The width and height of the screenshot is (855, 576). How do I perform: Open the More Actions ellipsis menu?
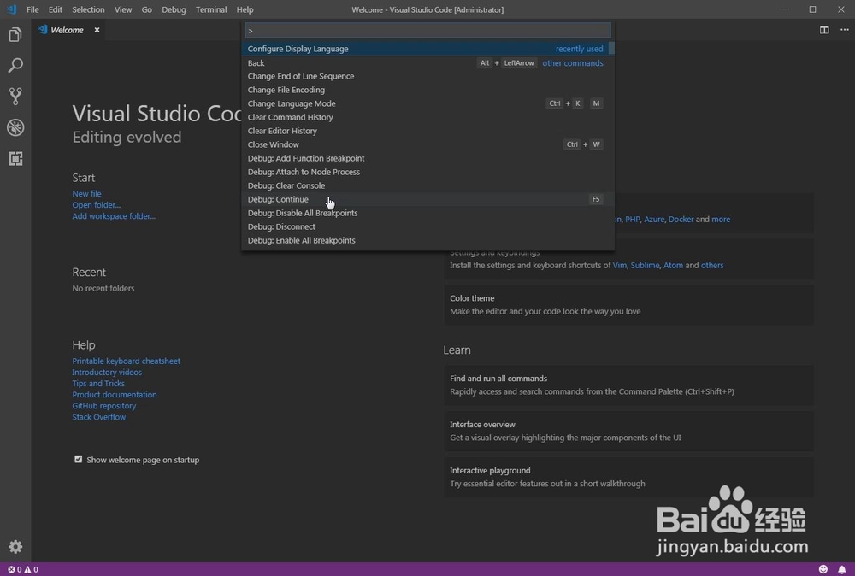point(844,30)
